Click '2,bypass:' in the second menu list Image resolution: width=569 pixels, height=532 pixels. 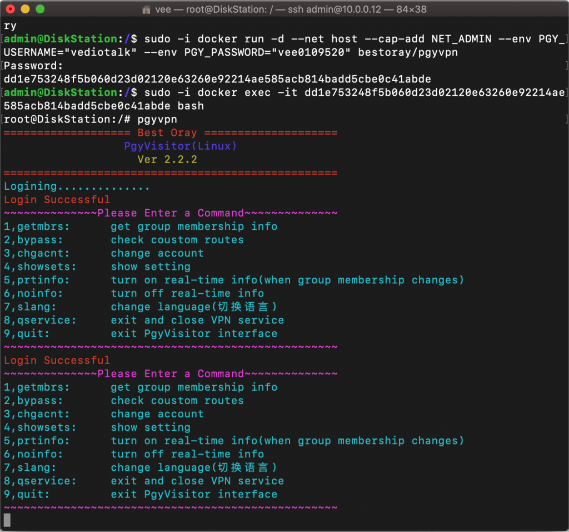(33, 401)
